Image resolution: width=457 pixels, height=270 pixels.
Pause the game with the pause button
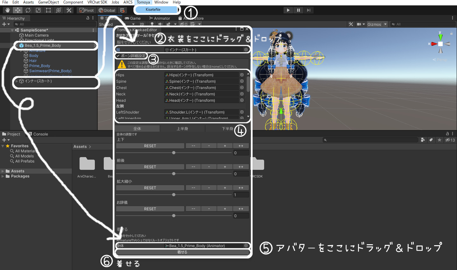(299, 10)
